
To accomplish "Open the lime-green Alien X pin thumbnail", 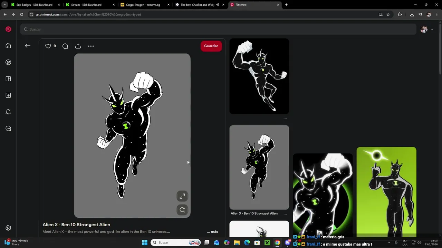I will [386, 192].
